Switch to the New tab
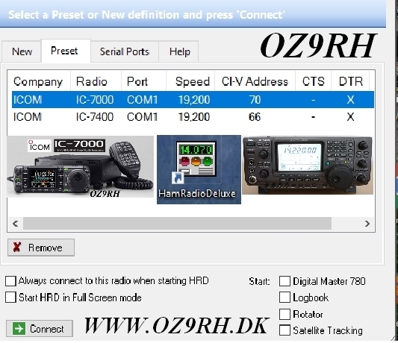Image resolution: width=398 pixels, height=343 pixels. pos(22,51)
